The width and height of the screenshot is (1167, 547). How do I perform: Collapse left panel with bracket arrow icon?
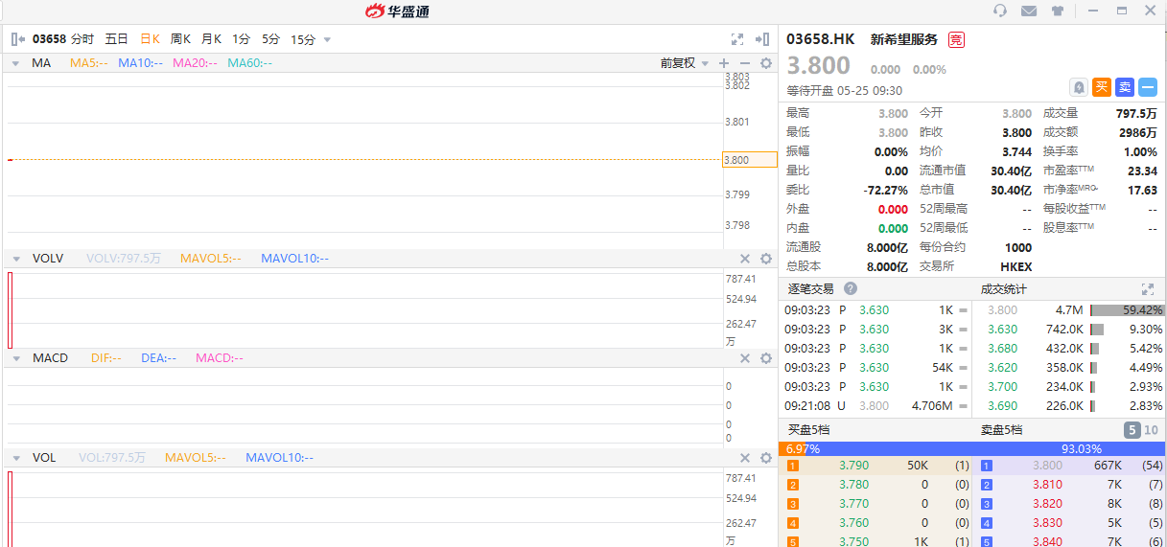(16, 39)
